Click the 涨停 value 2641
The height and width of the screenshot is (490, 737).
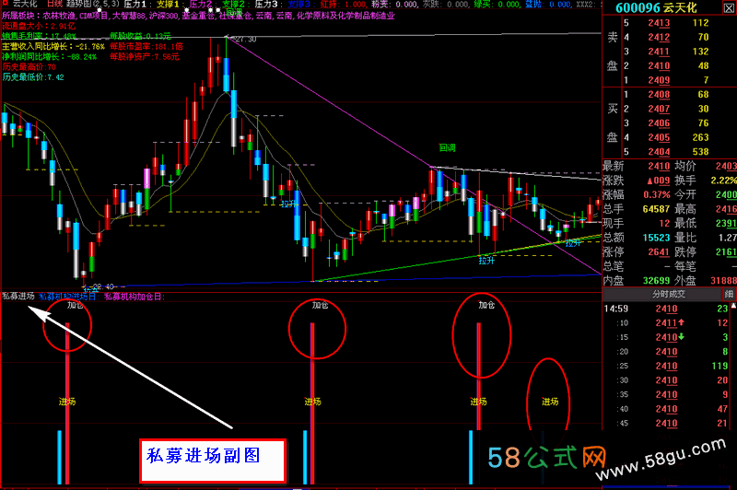pos(659,252)
